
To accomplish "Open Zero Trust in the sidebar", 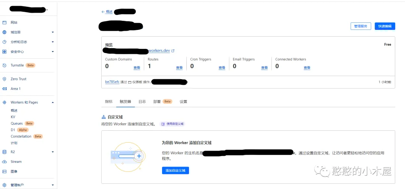I will pos(19,79).
